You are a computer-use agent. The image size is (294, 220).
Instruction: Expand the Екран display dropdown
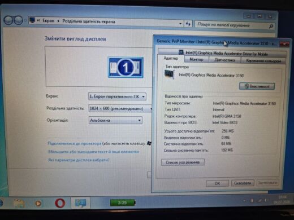pyautogui.click(x=117, y=96)
